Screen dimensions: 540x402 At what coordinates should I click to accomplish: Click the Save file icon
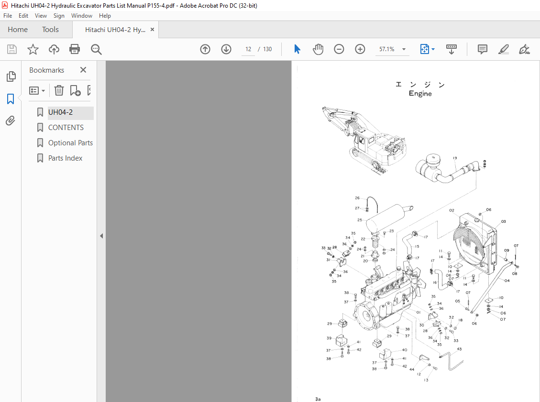click(x=11, y=49)
